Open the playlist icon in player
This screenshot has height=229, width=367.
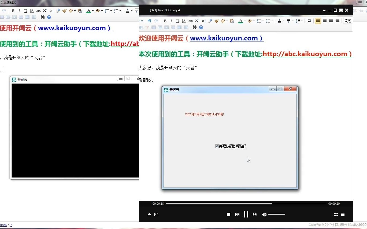pos(343,214)
